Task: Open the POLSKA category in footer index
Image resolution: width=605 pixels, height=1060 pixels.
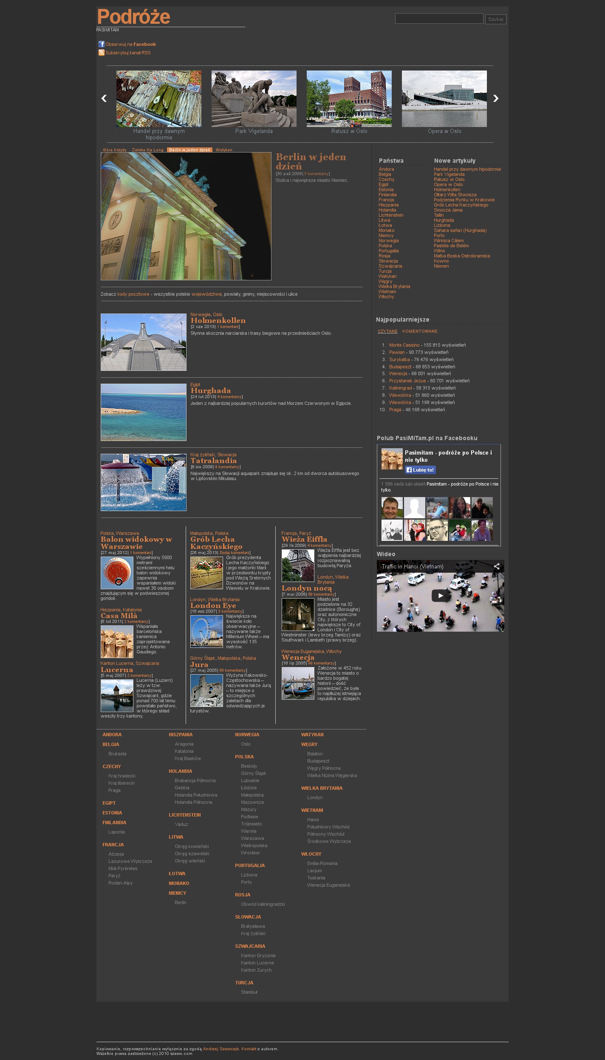Action: tap(244, 757)
